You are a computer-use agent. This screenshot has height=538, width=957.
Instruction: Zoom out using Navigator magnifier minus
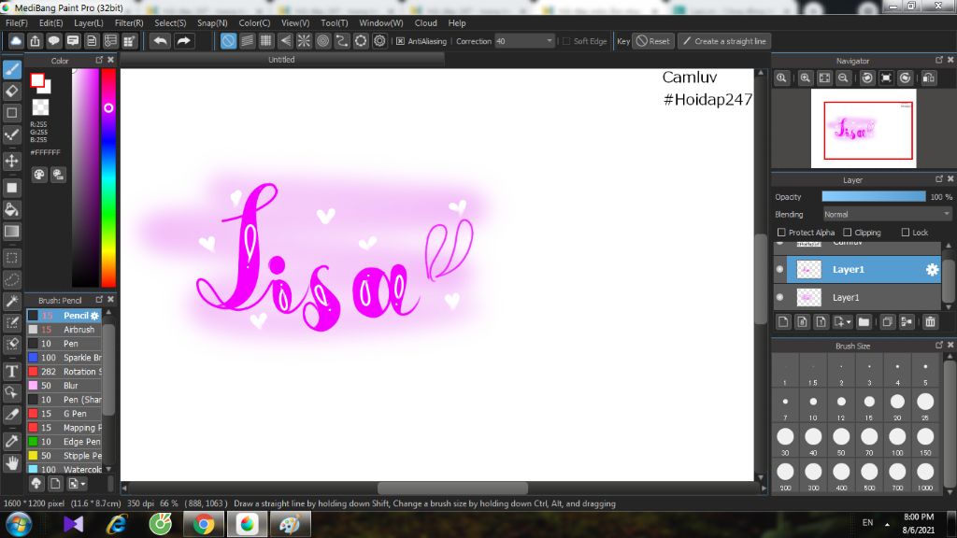tap(844, 78)
